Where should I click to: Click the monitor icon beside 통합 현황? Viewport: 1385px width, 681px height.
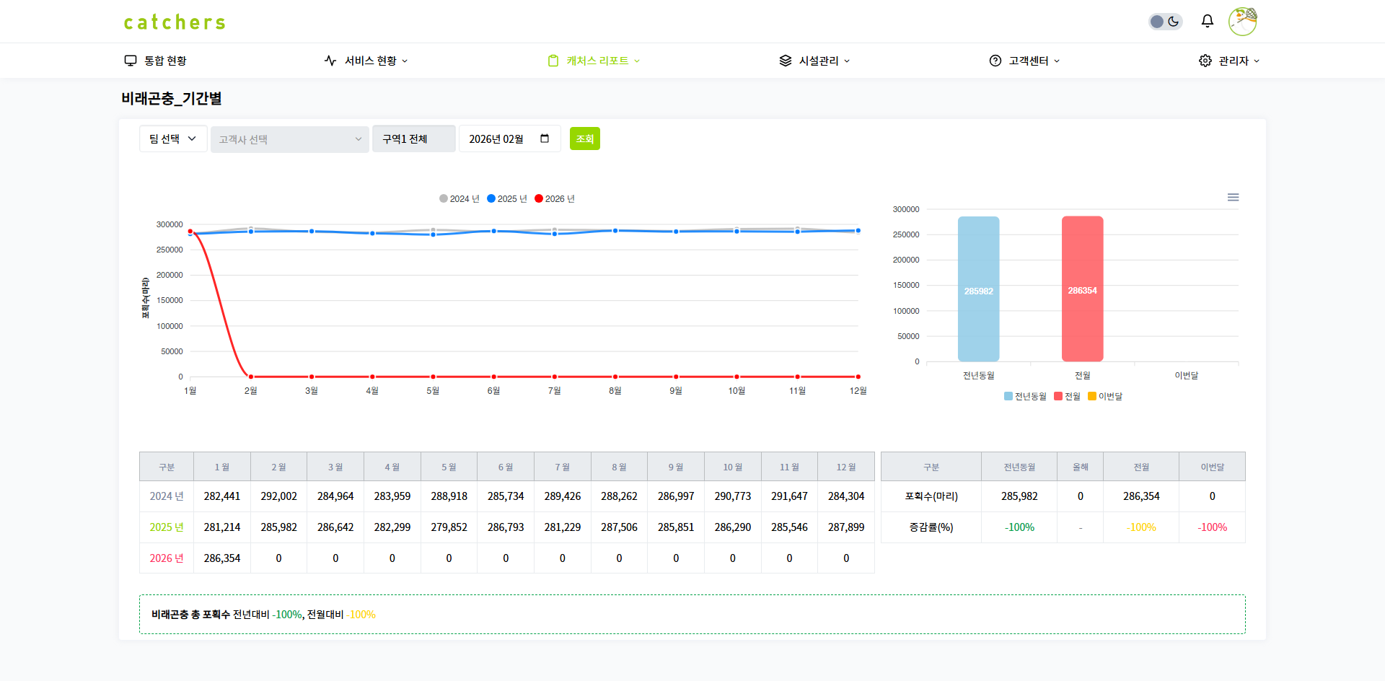pos(131,61)
